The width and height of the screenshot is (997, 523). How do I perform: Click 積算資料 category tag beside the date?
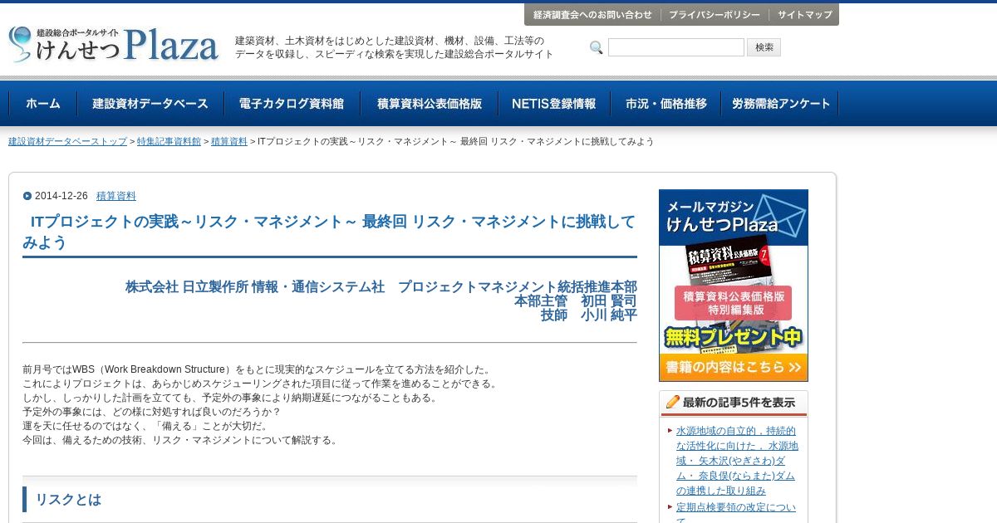pyautogui.click(x=116, y=196)
